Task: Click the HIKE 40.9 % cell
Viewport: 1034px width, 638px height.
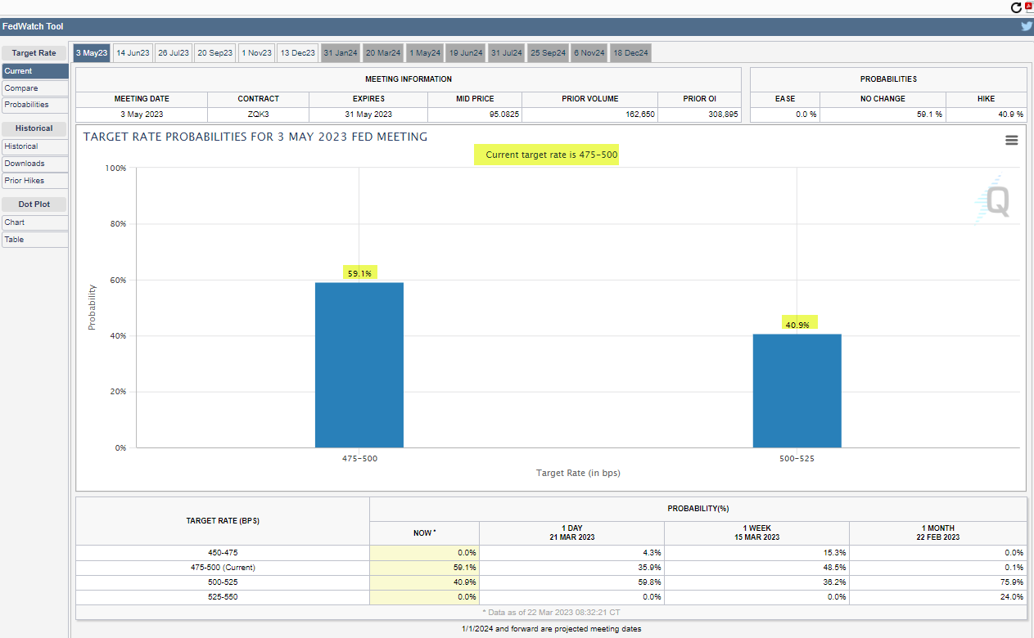Action: tap(987, 115)
